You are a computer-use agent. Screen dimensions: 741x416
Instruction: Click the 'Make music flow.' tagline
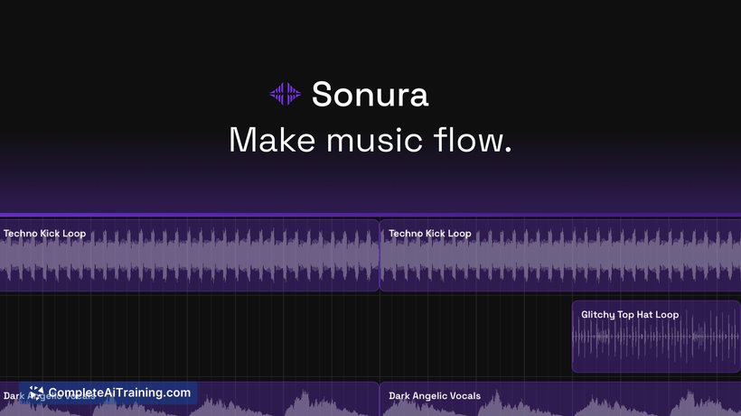[370, 140]
